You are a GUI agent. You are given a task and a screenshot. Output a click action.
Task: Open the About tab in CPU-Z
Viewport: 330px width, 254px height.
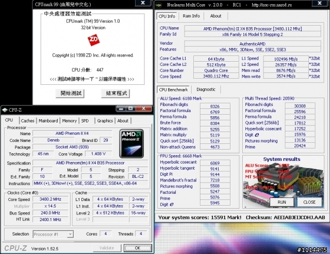coord(123,121)
